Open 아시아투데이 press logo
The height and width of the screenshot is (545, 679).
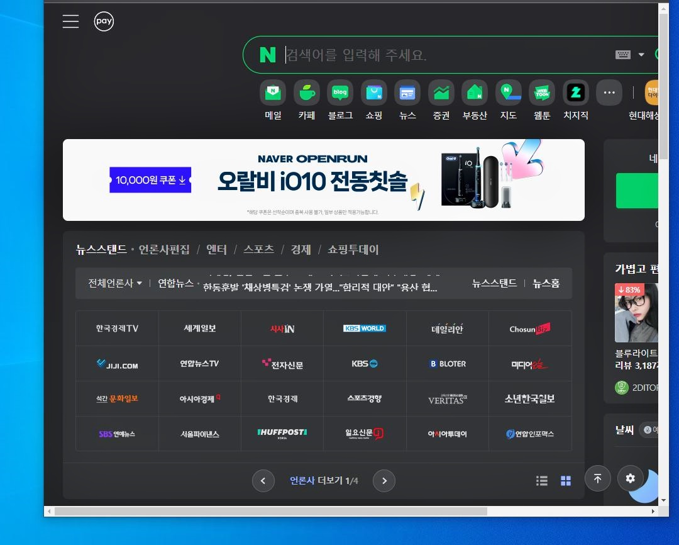(x=448, y=434)
